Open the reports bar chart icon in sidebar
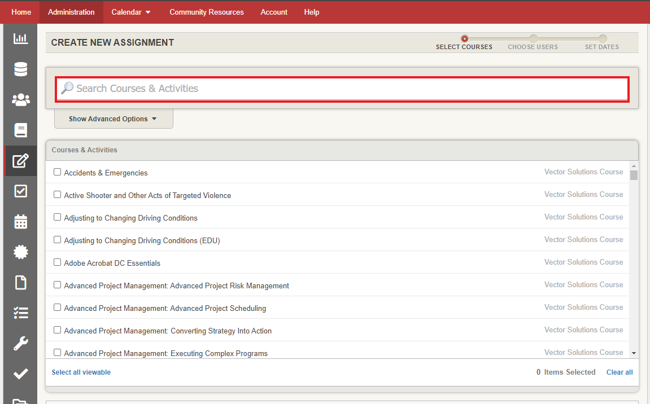 pyautogui.click(x=20, y=38)
